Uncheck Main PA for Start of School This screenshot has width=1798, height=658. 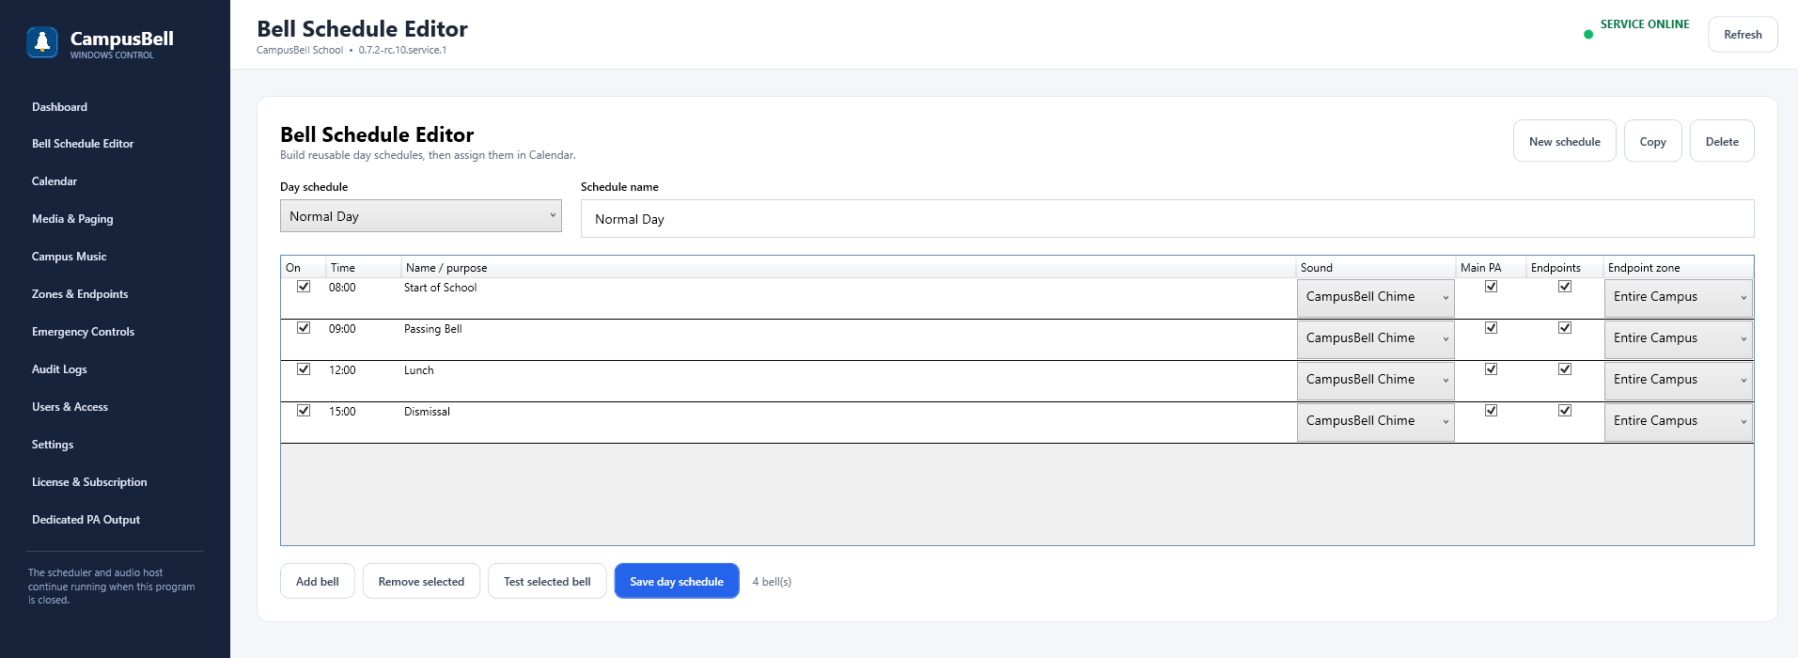point(1491,287)
